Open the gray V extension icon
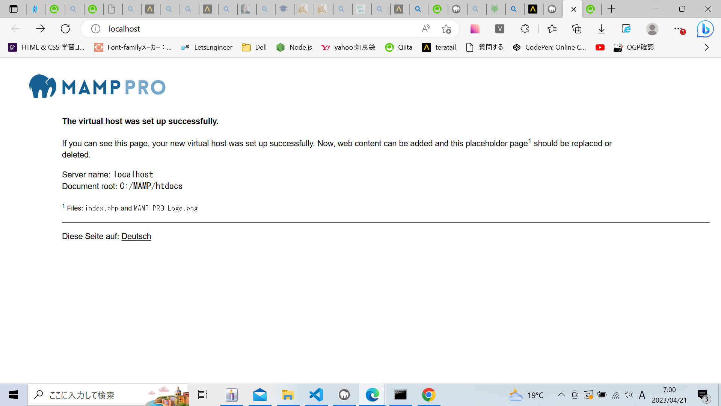 500,29
